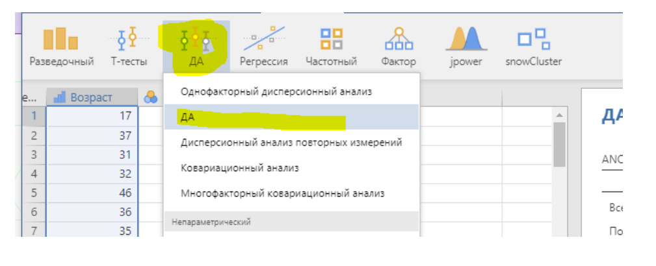Viewport: 656px width, 266px height.
Task: Click the cell containing value 46
Action: click(92, 193)
